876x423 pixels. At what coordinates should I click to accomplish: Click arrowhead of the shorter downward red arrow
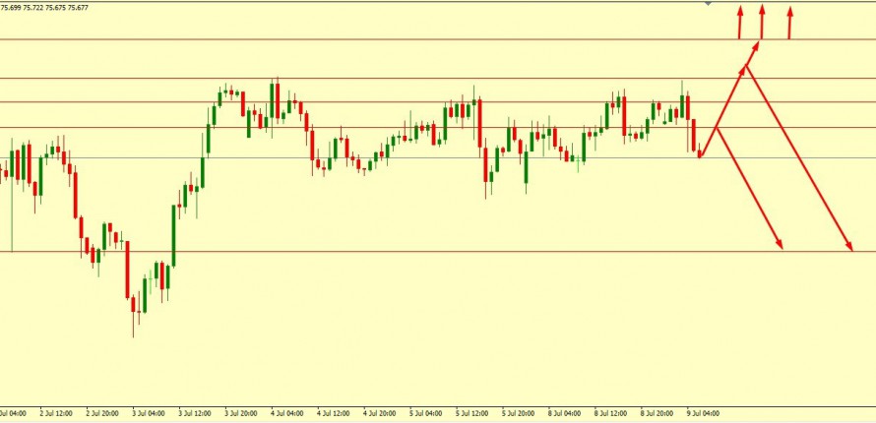point(781,244)
